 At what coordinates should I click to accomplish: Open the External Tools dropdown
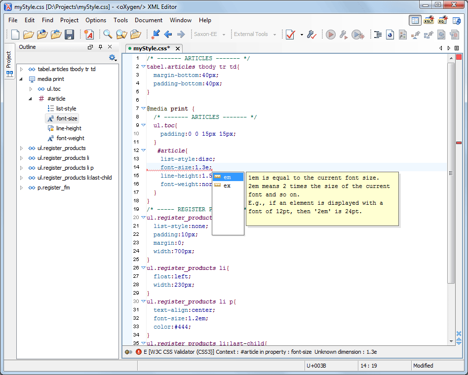point(274,35)
